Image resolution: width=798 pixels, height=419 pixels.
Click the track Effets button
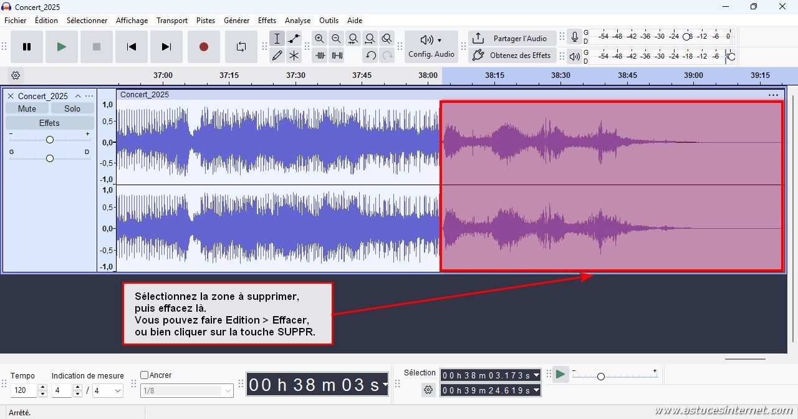[49, 123]
